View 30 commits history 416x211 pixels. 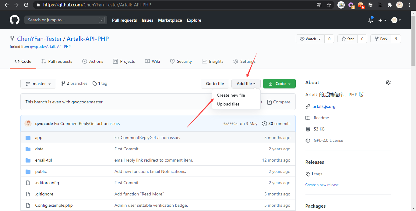[276, 123]
